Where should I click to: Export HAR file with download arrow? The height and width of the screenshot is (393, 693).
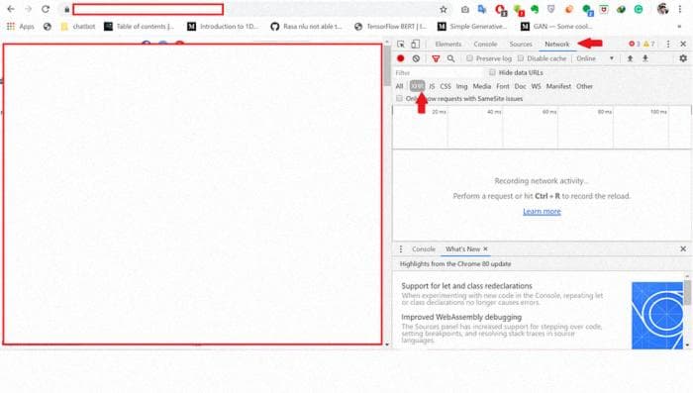click(645, 58)
